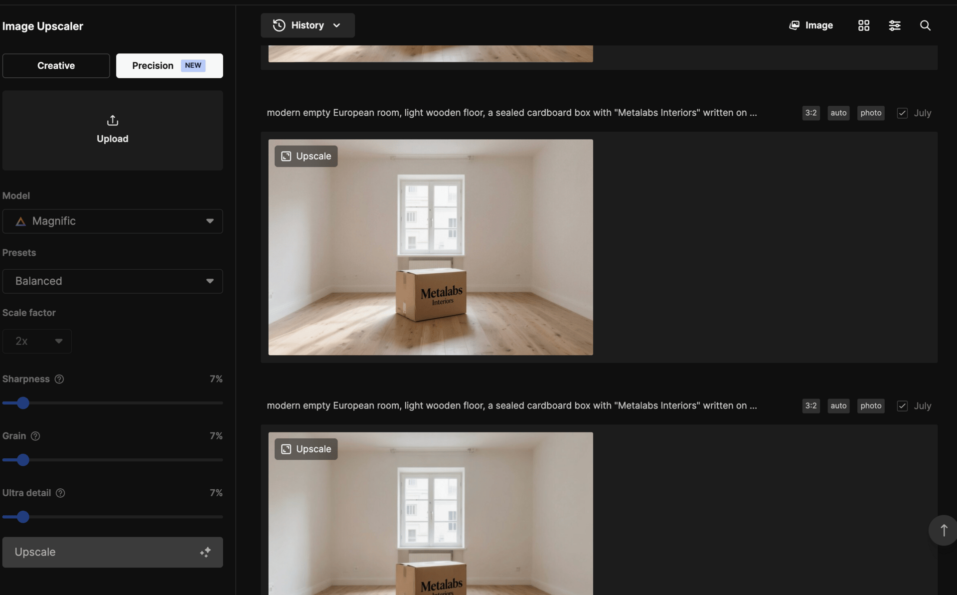Click the Sharpness help question icon
The height and width of the screenshot is (595, 957).
[59, 379]
